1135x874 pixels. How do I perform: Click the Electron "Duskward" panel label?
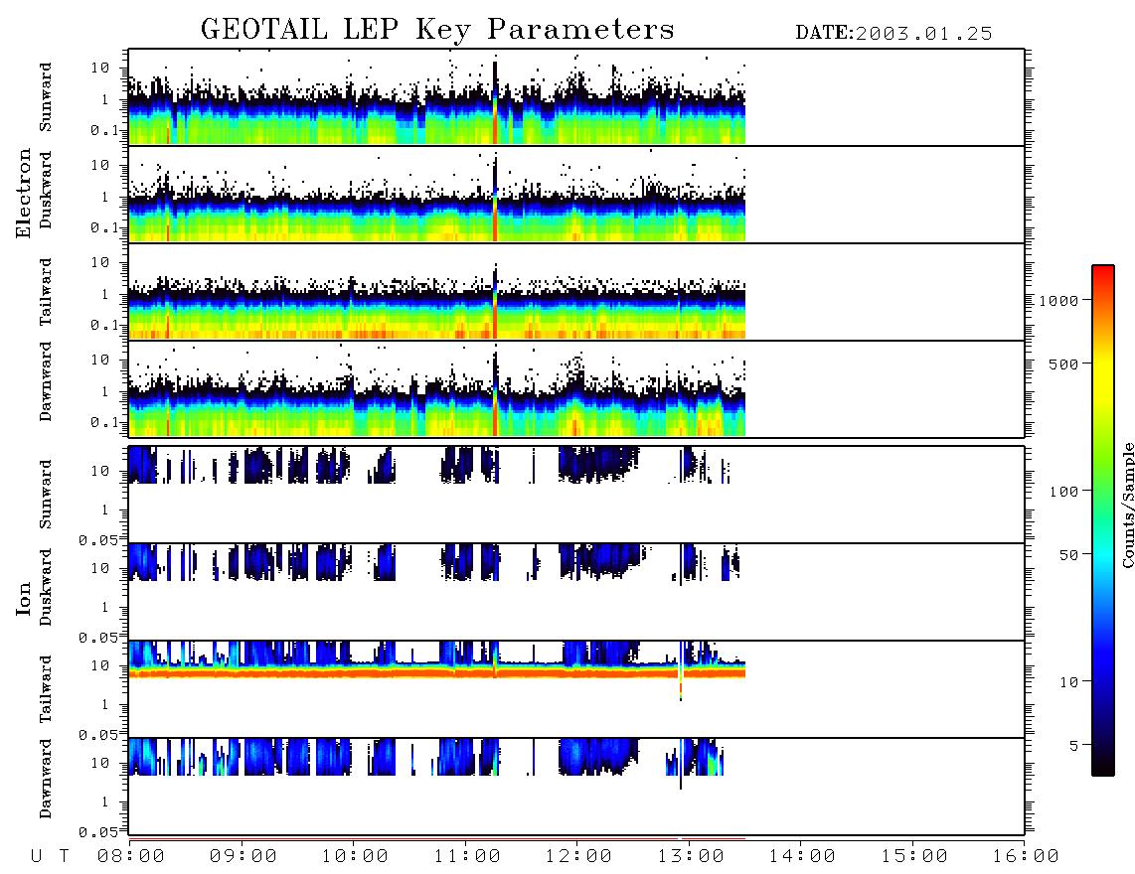pyautogui.click(x=46, y=190)
